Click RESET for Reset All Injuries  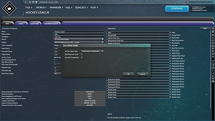[90, 94]
